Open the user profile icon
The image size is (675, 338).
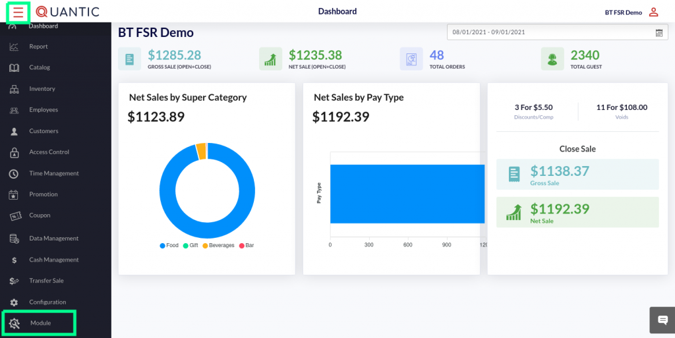pyautogui.click(x=653, y=12)
